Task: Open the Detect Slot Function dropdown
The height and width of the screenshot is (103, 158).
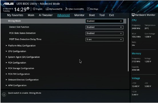Action: [x=104, y=27]
